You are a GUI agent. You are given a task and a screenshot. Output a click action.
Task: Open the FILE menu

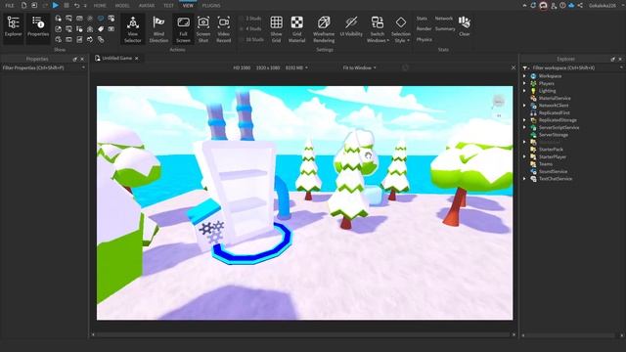pyautogui.click(x=9, y=6)
